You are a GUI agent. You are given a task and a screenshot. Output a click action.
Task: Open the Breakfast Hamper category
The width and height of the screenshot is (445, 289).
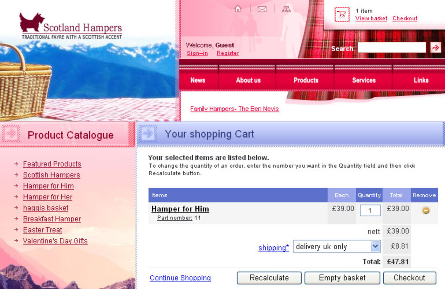(x=52, y=219)
